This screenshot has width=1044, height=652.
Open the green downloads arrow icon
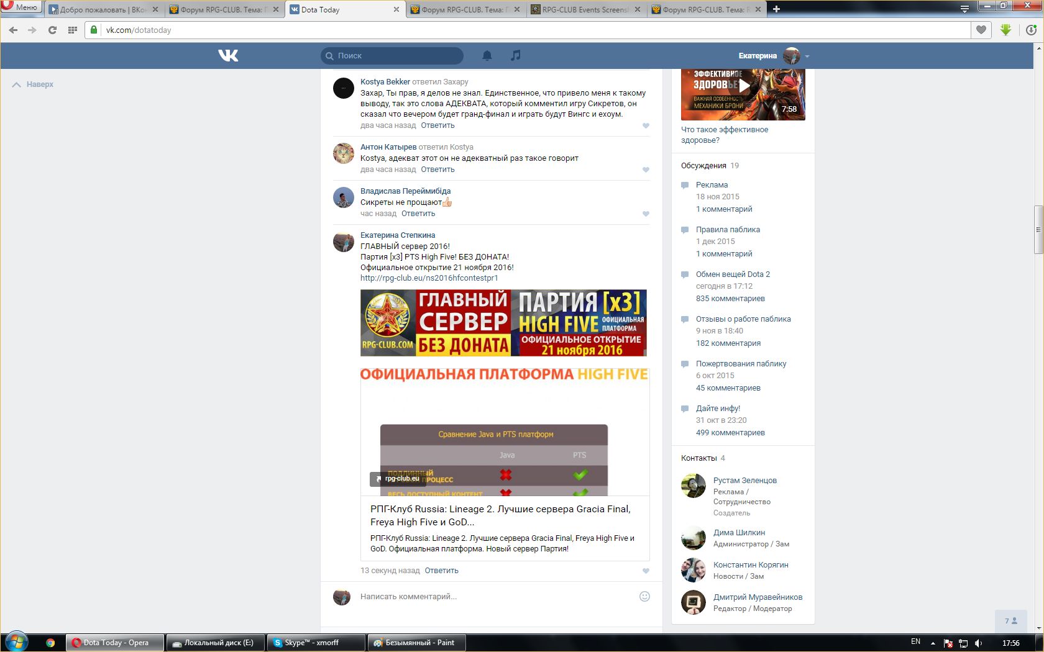click(x=1006, y=30)
